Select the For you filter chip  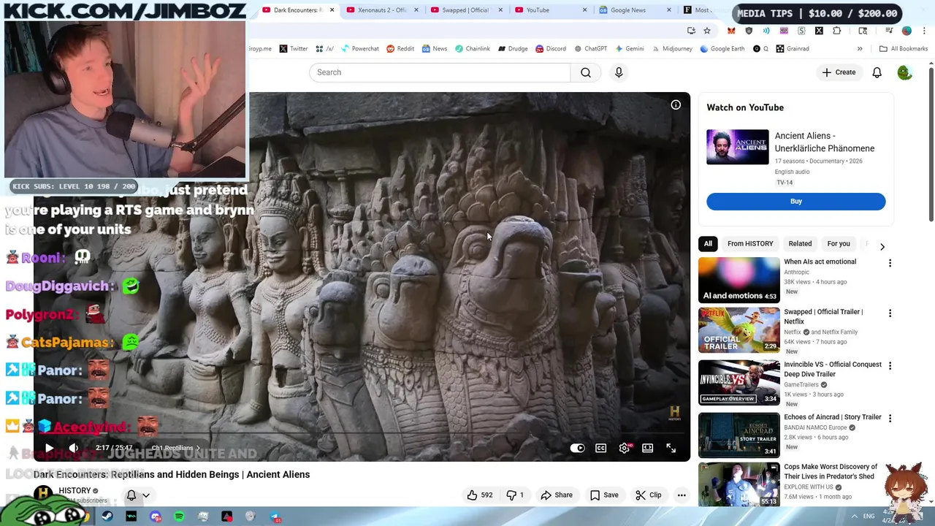[x=839, y=244]
